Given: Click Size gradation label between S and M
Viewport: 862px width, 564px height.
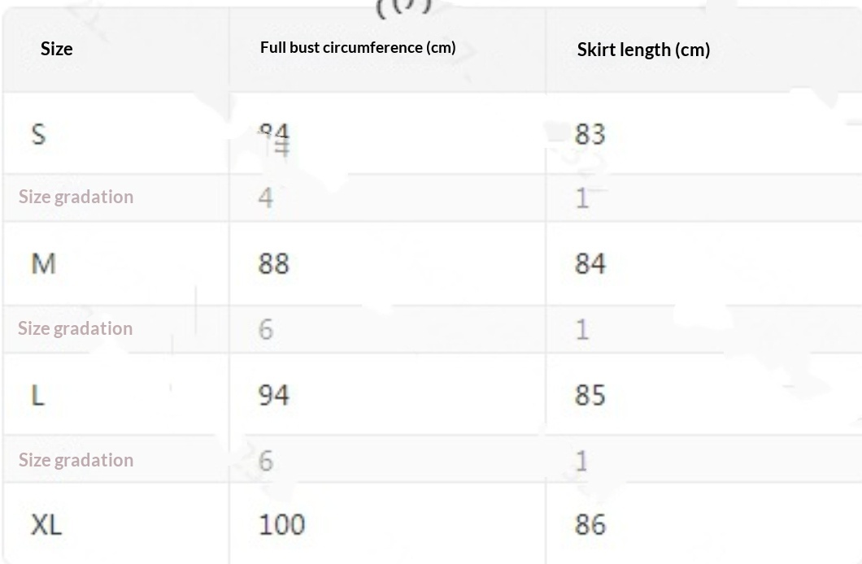Looking at the screenshot, I should [76, 197].
